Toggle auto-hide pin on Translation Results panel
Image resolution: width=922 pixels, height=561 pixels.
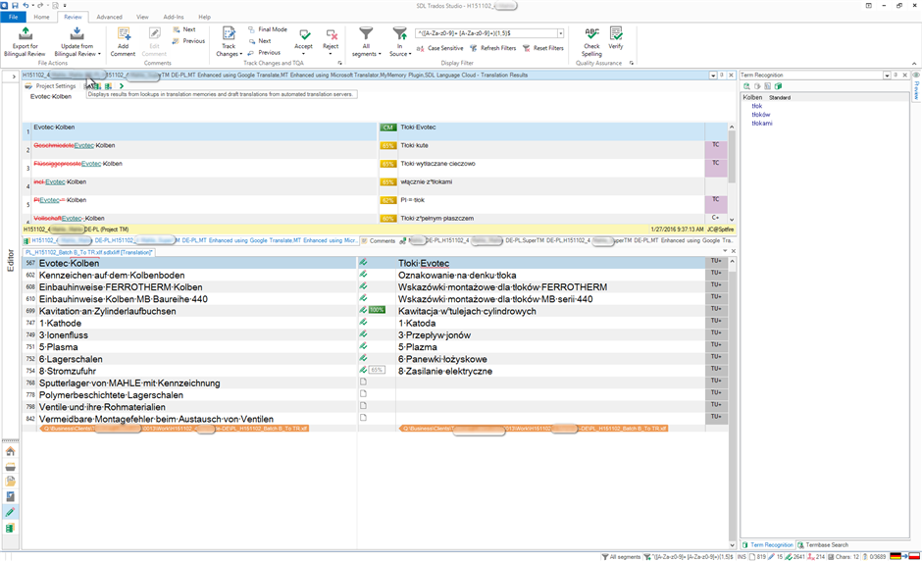722,76
